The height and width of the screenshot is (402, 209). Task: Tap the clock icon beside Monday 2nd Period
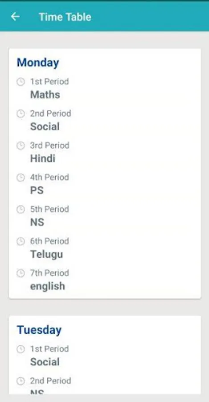(x=20, y=113)
